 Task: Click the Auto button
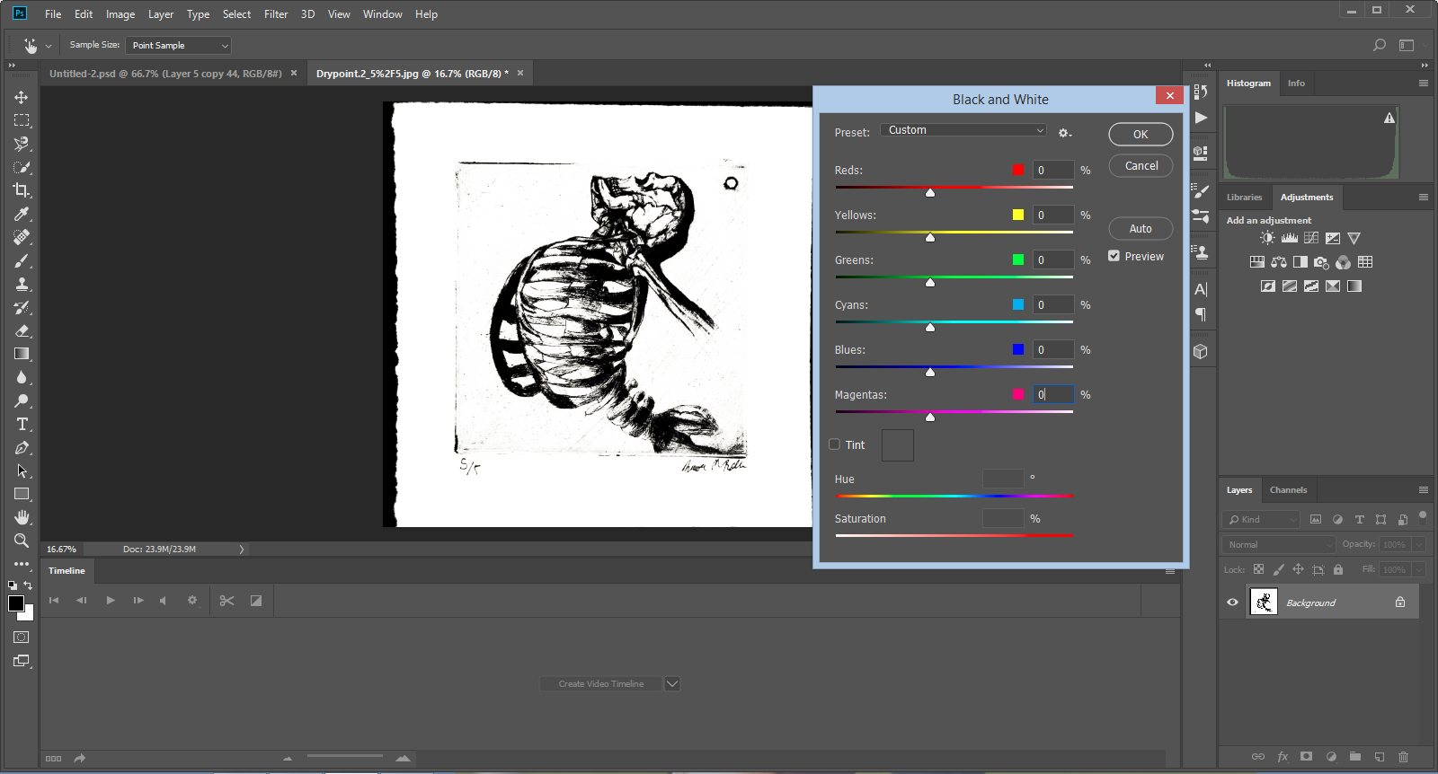coord(1141,229)
